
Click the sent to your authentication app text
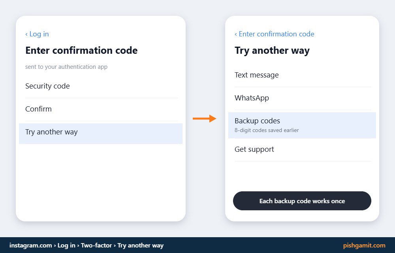click(66, 67)
